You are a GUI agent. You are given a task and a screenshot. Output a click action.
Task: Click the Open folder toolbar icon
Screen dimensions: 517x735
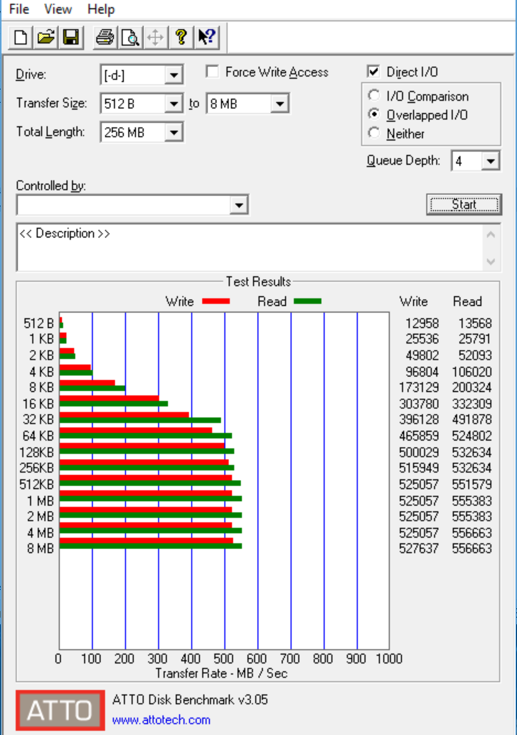(46, 37)
